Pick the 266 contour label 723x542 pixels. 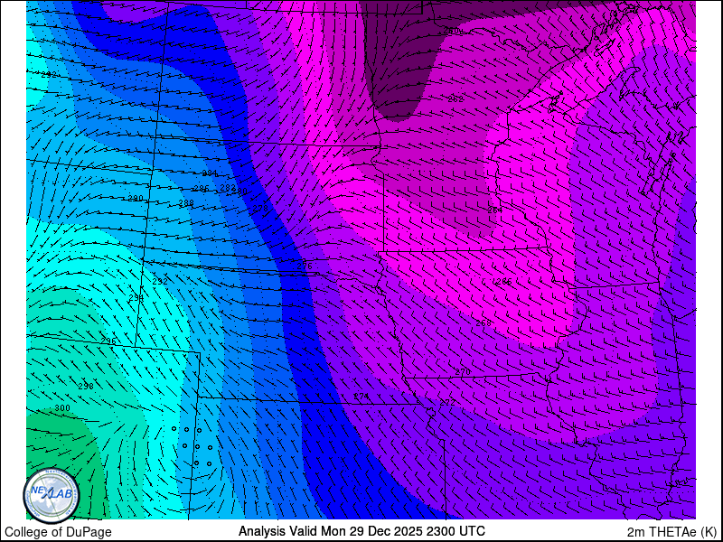504,282
